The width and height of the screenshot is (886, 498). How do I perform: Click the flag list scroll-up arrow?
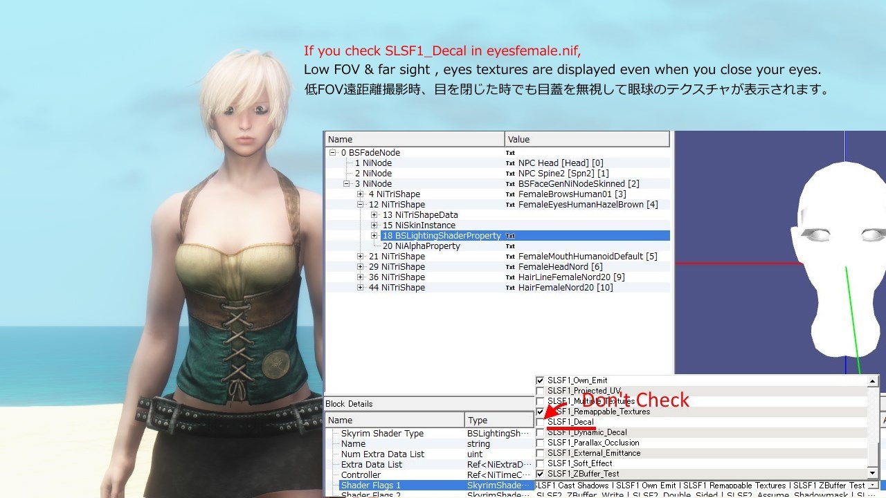873,382
